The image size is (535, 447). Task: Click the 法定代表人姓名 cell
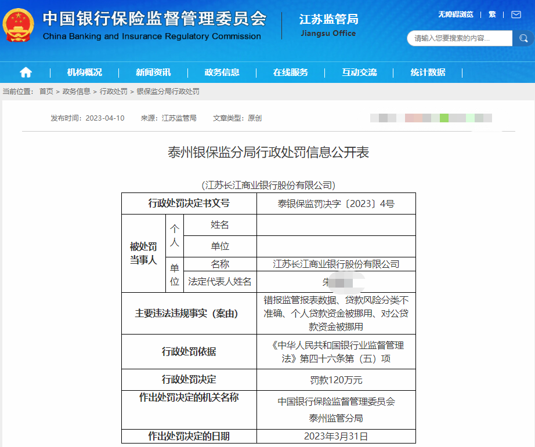(x=220, y=282)
